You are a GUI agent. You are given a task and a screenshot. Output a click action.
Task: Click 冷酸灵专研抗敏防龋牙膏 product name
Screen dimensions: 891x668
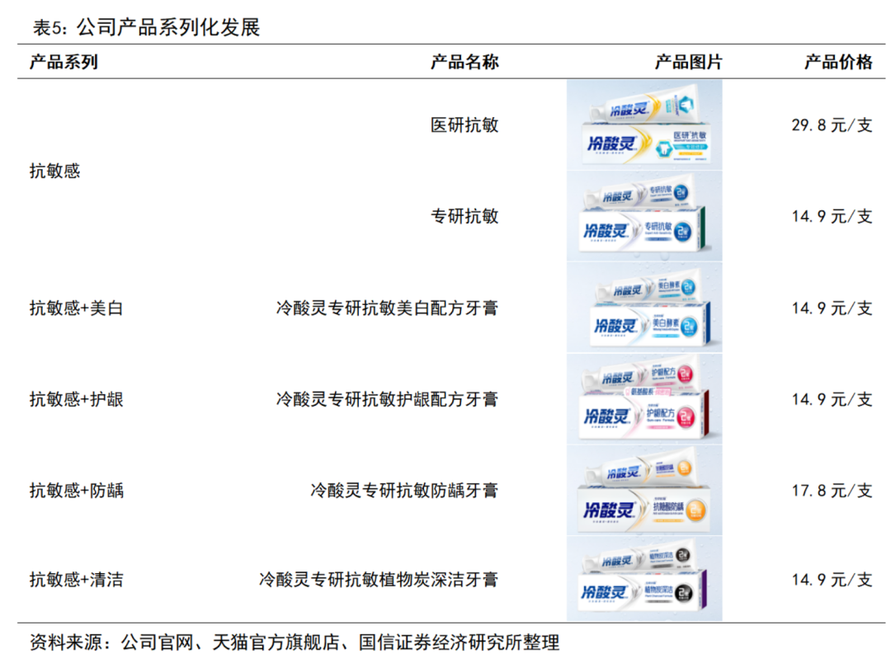pyautogui.click(x=404, y=490)
